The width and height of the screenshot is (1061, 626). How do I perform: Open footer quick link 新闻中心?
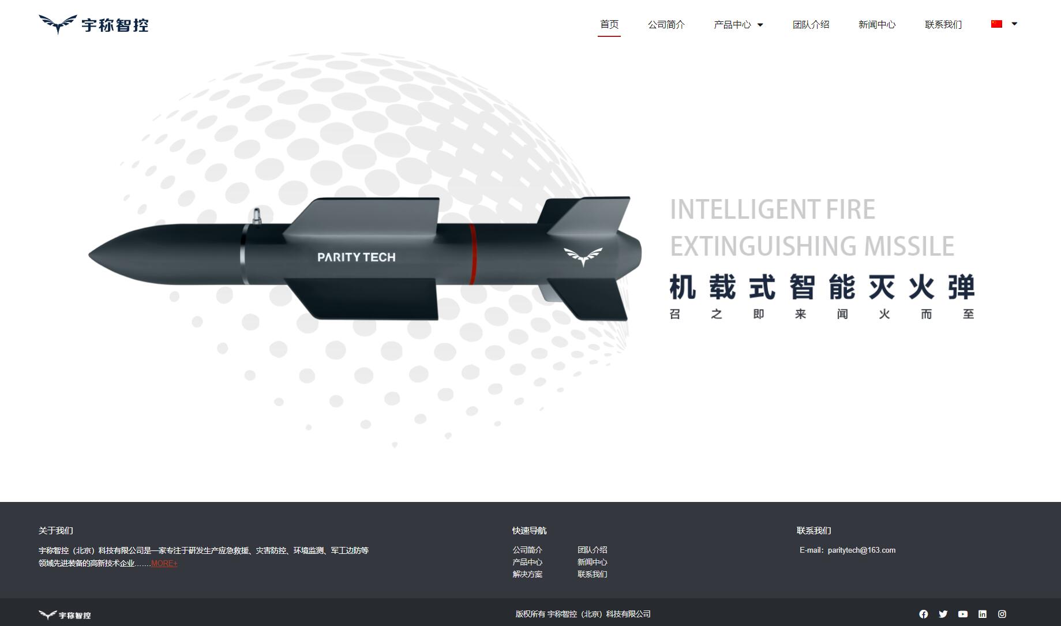[593, 562]
